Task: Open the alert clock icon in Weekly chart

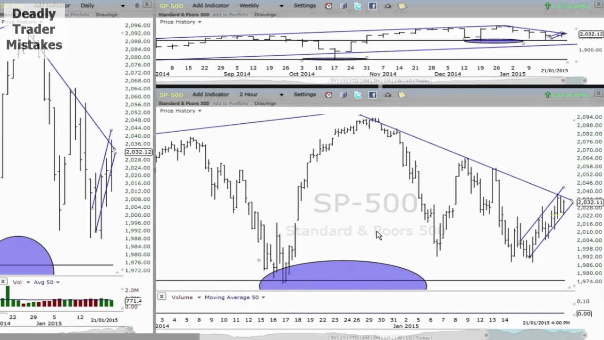Action: click(329, 6)
